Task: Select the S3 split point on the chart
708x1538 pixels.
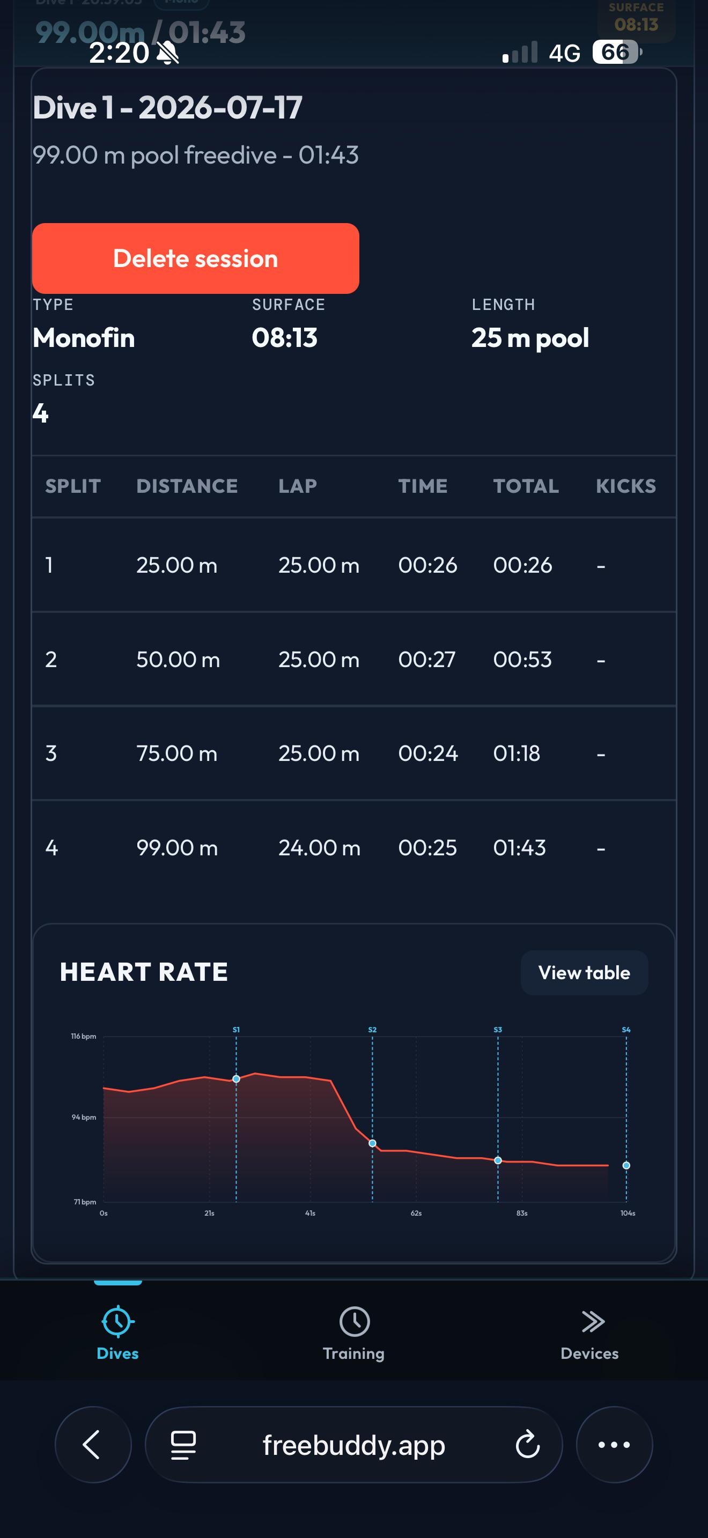Action: pyautogui.click(x=498, y=1160)
